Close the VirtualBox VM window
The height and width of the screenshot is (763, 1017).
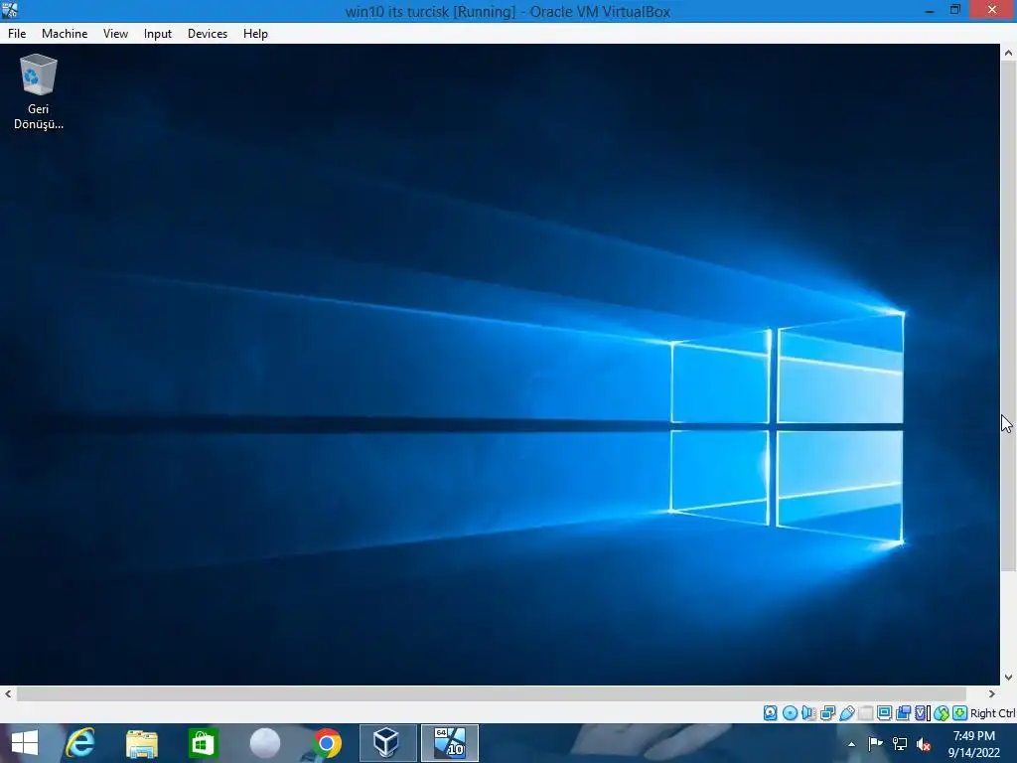point(992,10)
